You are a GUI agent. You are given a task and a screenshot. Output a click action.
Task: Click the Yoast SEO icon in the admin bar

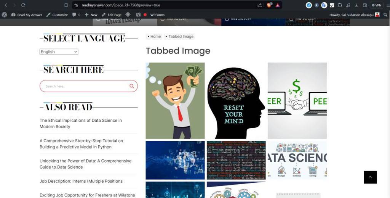(x=138, y=15)
